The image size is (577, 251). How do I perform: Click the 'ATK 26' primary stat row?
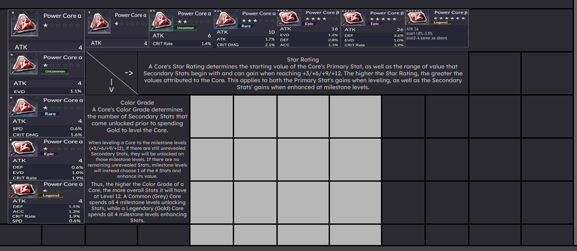pos(374,30)
